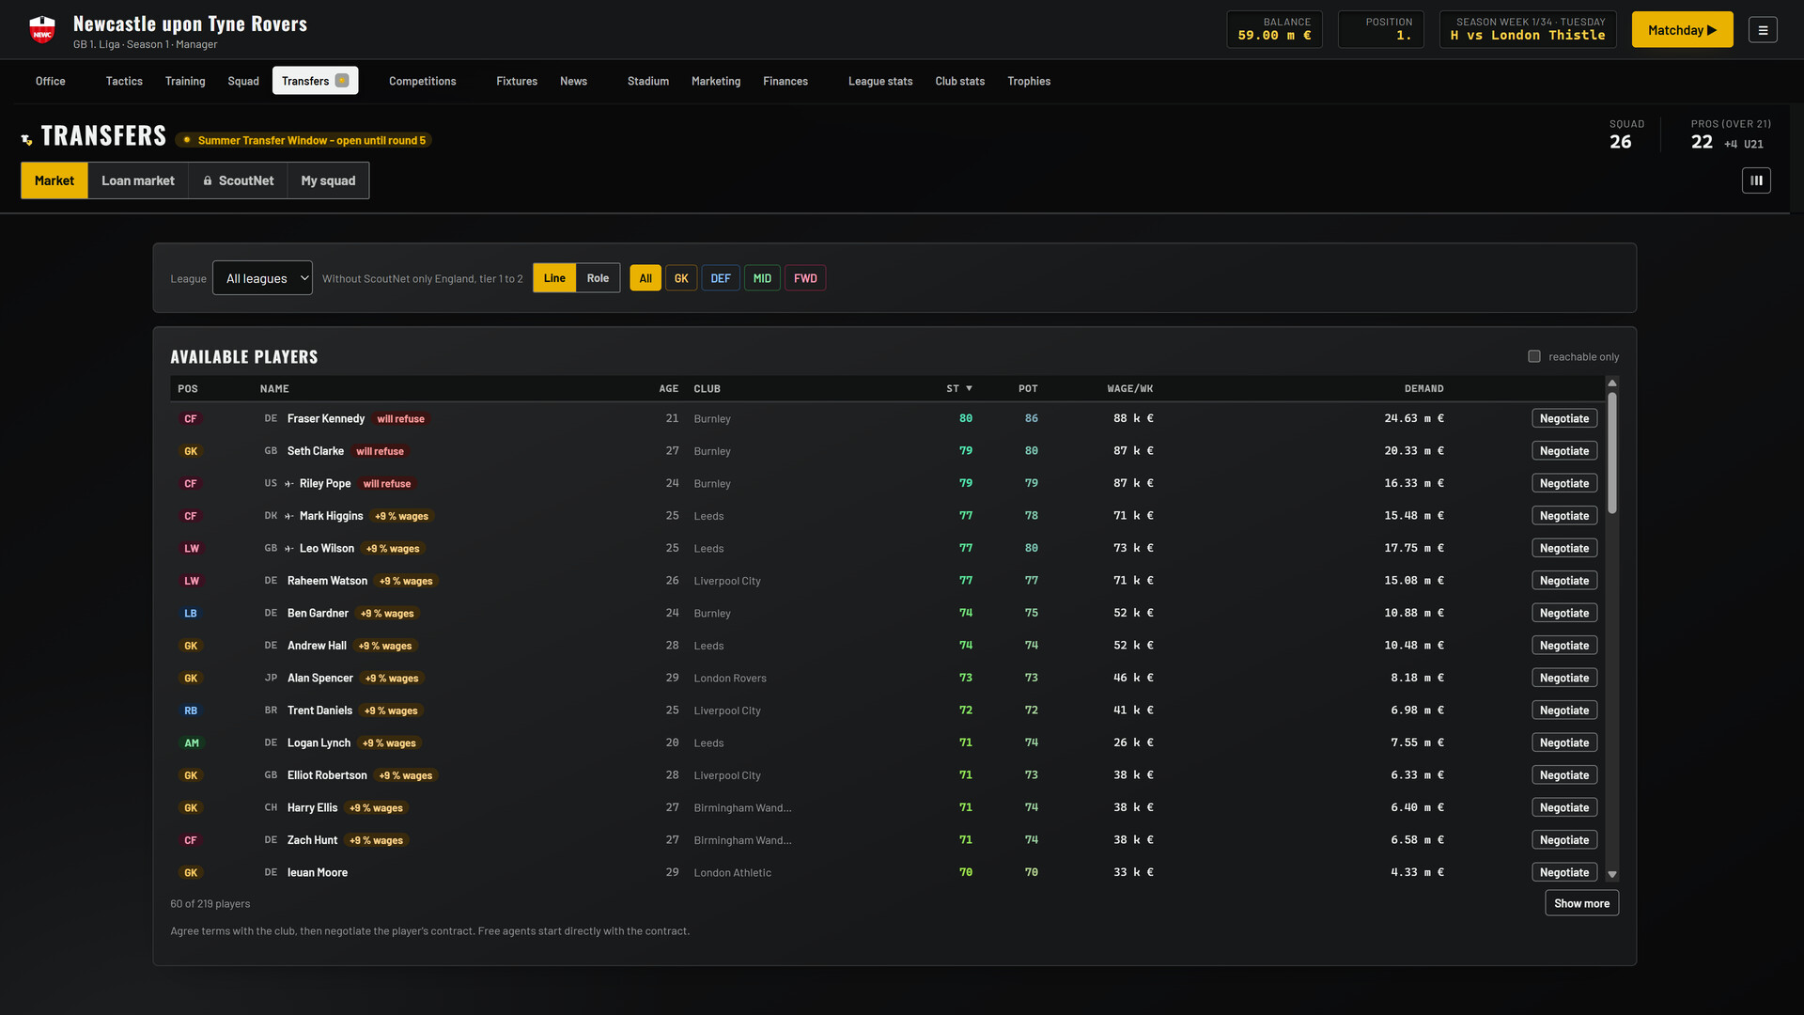The height and width of the screenshot is (1015, 1804).
Task: Click player name Logan Lynch
Action: tap(319, 742)
